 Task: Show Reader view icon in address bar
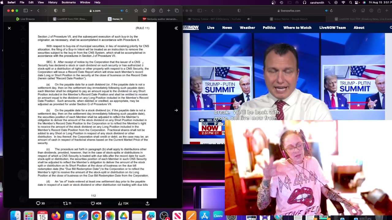[x=64, y=11]
